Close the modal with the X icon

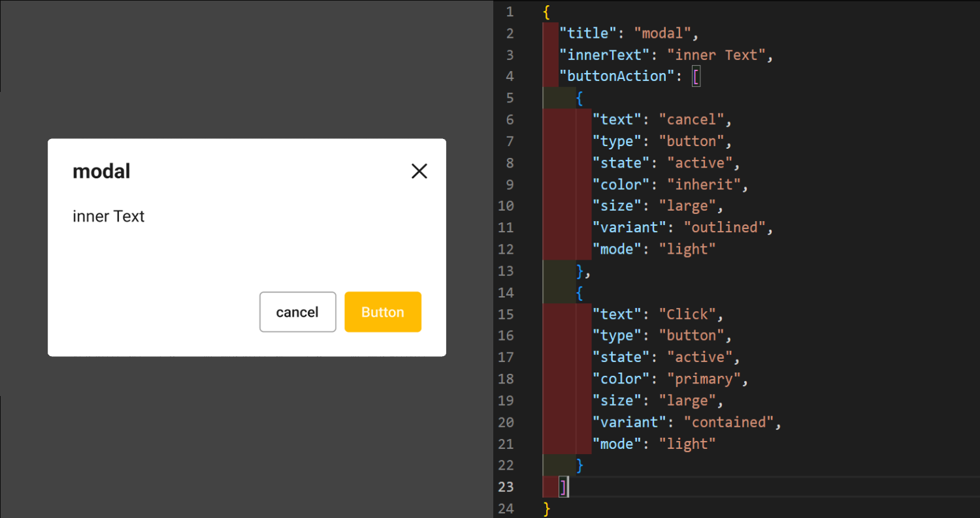pos(419,171)
